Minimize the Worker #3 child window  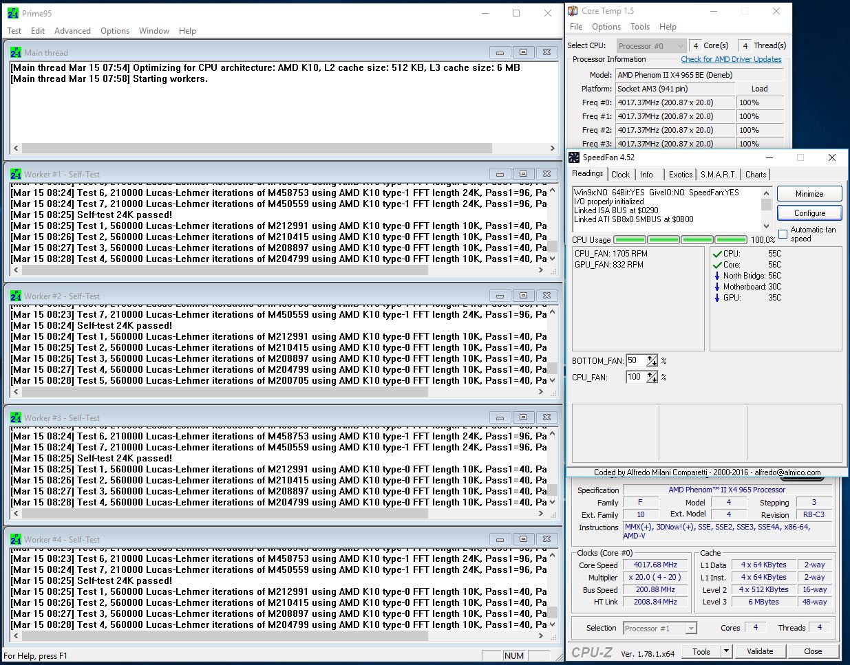point(500,417)
